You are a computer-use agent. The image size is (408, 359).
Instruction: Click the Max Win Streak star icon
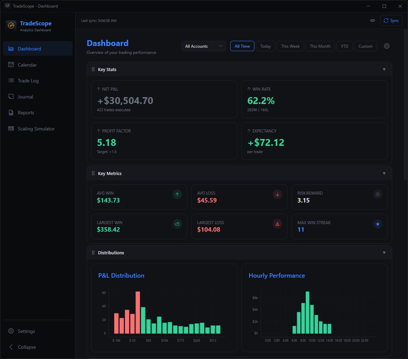[x=377, y=224]
